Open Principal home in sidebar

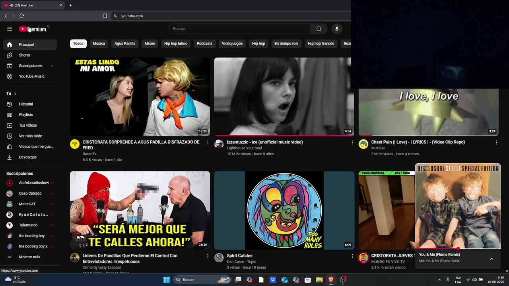pyautogui.click(x=30, y=44)
